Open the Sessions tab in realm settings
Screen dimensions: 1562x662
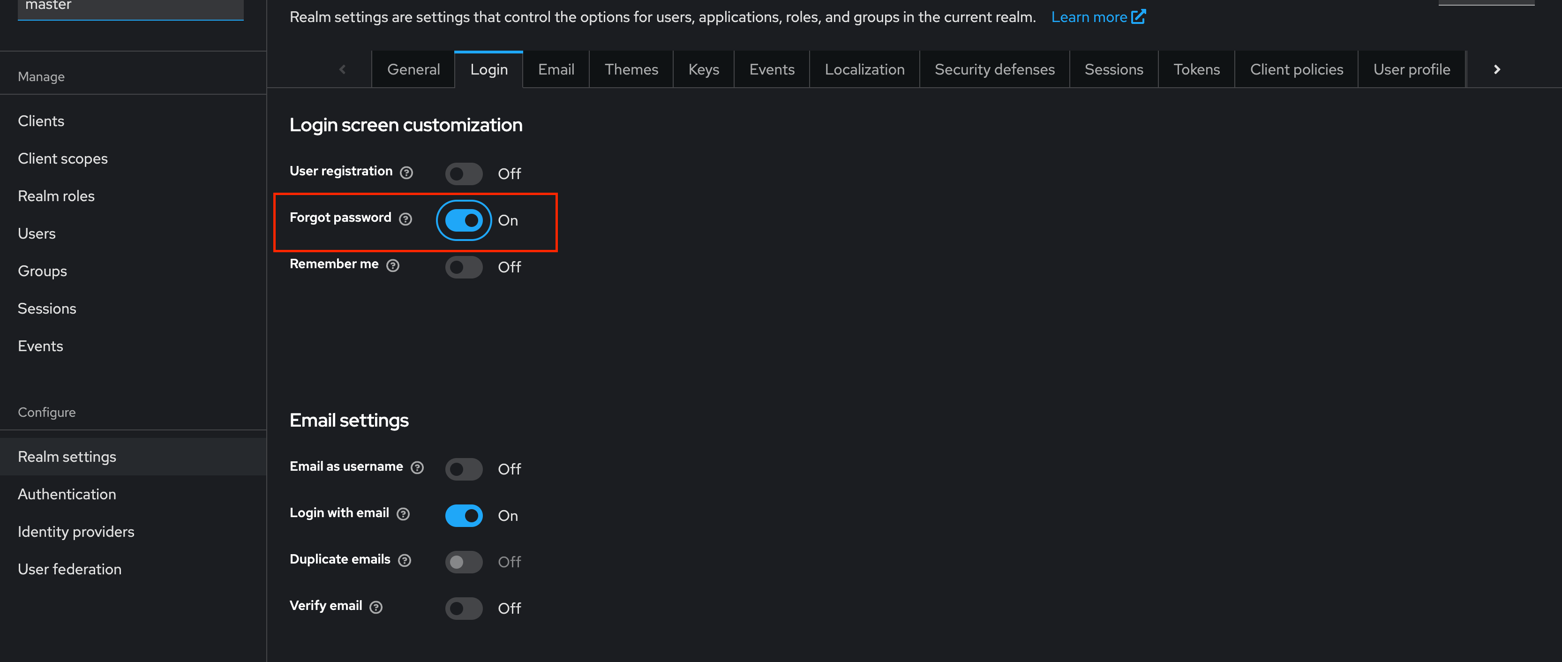pos(1113,69)
